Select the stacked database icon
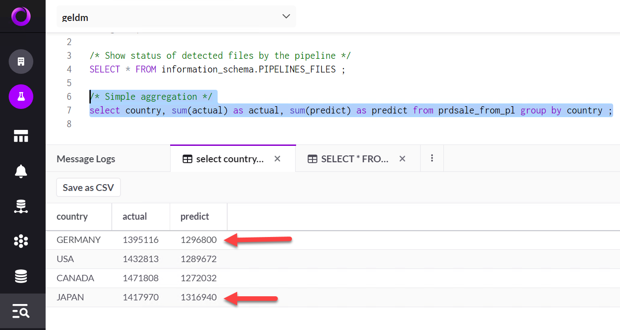Screen dimensions: 620x330 21,276
